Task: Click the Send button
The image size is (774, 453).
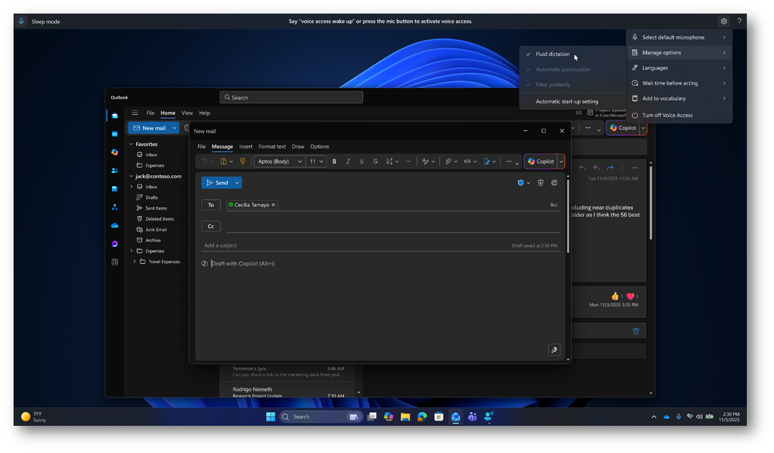Action: [217, 183]
